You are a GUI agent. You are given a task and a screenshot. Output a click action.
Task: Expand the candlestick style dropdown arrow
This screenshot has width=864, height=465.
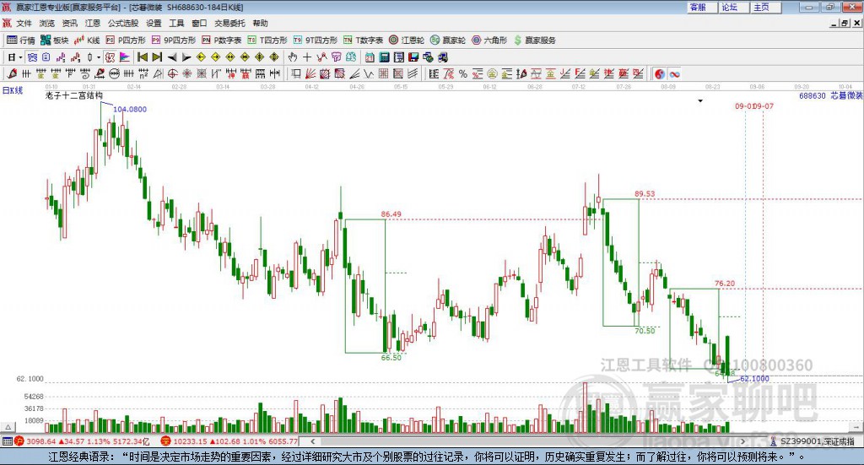tap(99, 57)
